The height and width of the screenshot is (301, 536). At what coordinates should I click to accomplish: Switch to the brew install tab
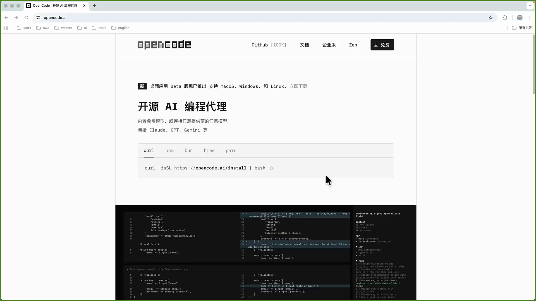pos(209,151)
